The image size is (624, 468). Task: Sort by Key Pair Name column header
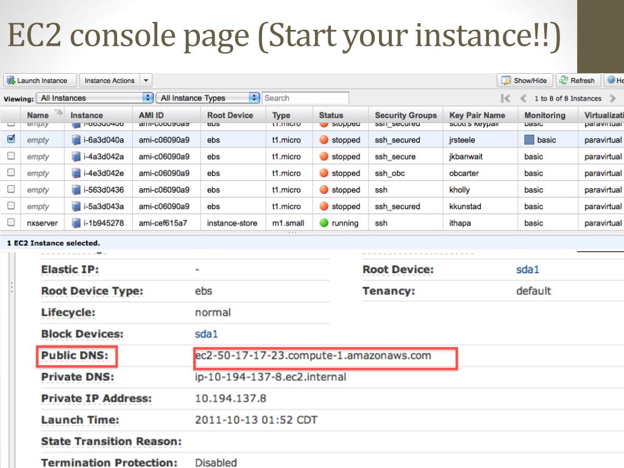(x=477, y=115)
